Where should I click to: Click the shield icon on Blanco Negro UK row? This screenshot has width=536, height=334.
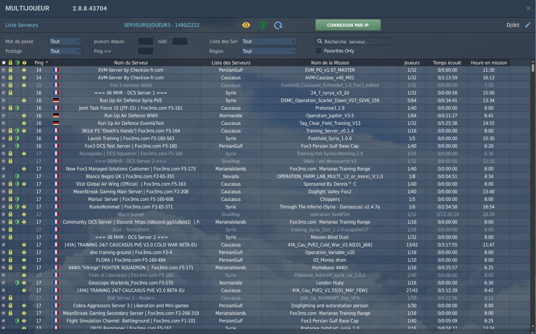[17, 176]
